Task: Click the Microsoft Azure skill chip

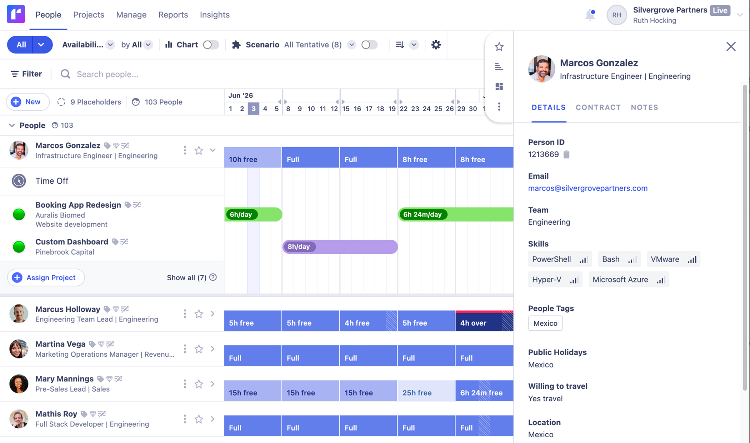Action: (x=629, y=280)
